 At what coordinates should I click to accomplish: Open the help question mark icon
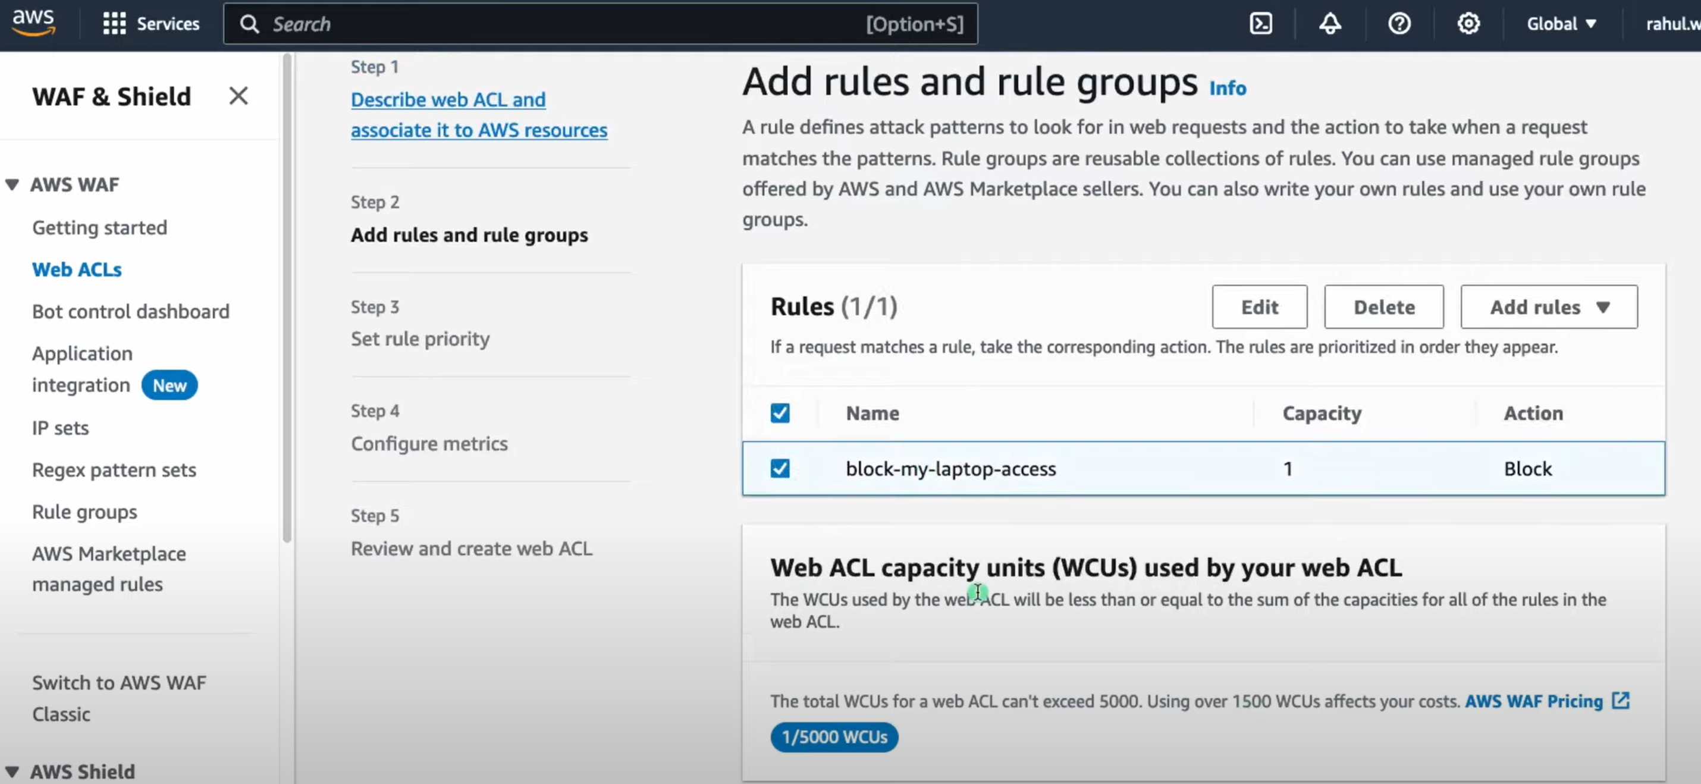pyautogui.click(x=1399, y=24)
